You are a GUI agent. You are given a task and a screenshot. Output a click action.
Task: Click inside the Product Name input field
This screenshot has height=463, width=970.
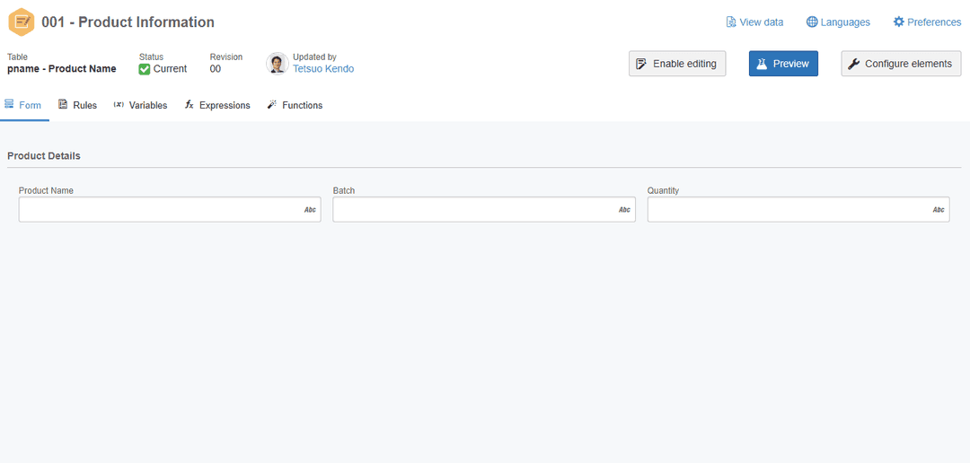pyautogui.click(x=170, y=210)
